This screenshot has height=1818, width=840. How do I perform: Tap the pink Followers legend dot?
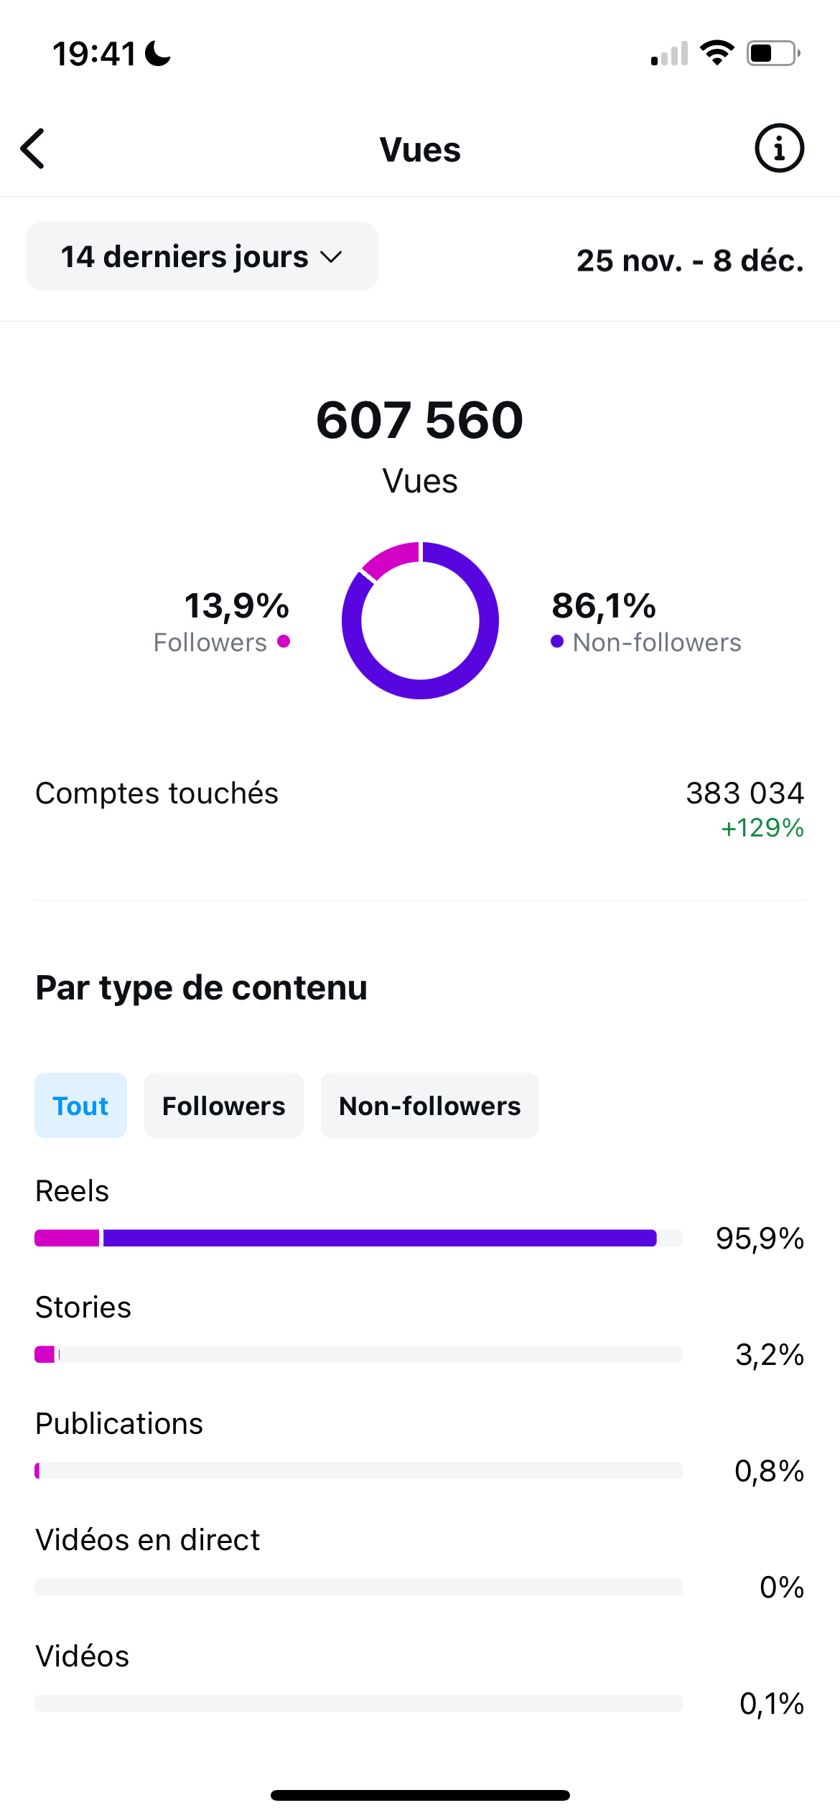coord(284,641)
